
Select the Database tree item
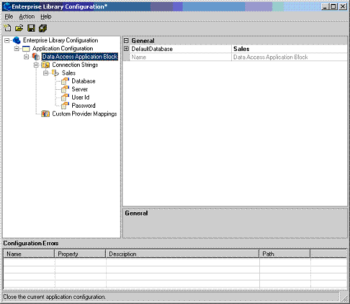84,81
